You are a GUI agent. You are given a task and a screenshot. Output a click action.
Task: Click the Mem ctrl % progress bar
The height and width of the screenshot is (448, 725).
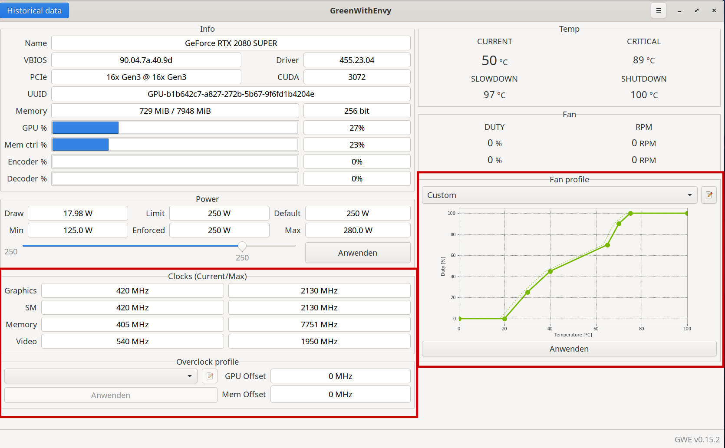coord(175,145)
